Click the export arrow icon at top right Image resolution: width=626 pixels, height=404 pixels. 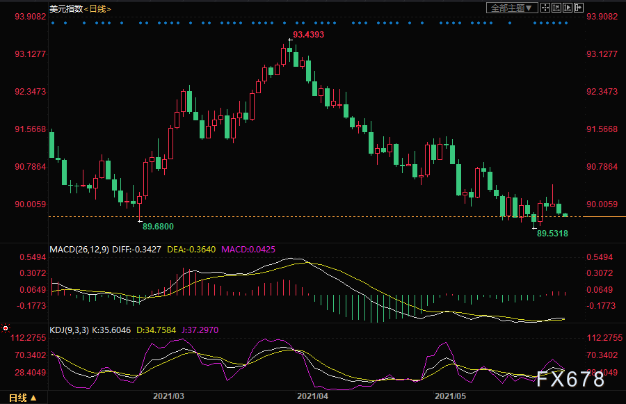[579, 8]
